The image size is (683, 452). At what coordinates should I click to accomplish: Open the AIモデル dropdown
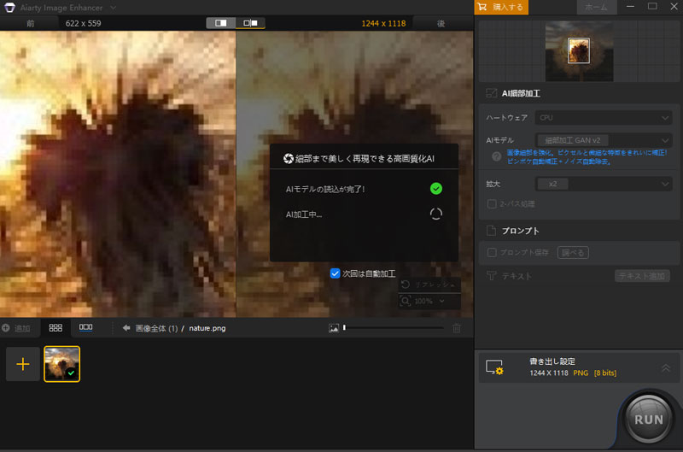pyautogui.click(x=603, y=140)
